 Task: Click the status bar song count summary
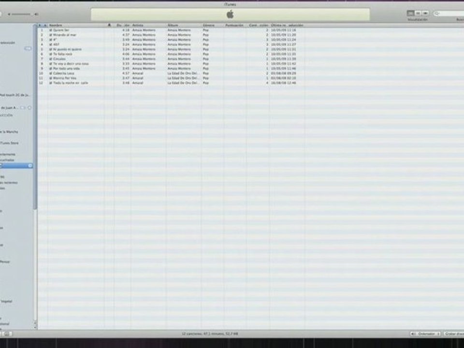point(210,334)
